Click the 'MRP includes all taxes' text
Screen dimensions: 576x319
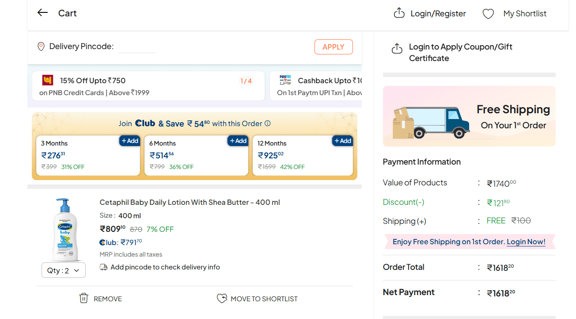(131, 254)
